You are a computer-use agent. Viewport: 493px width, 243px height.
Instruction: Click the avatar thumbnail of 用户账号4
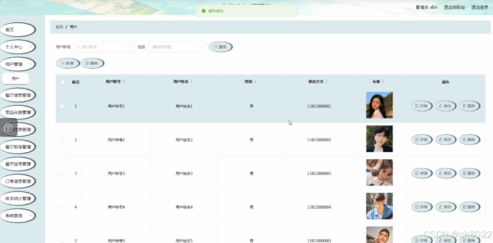click(x=379, y=206)
